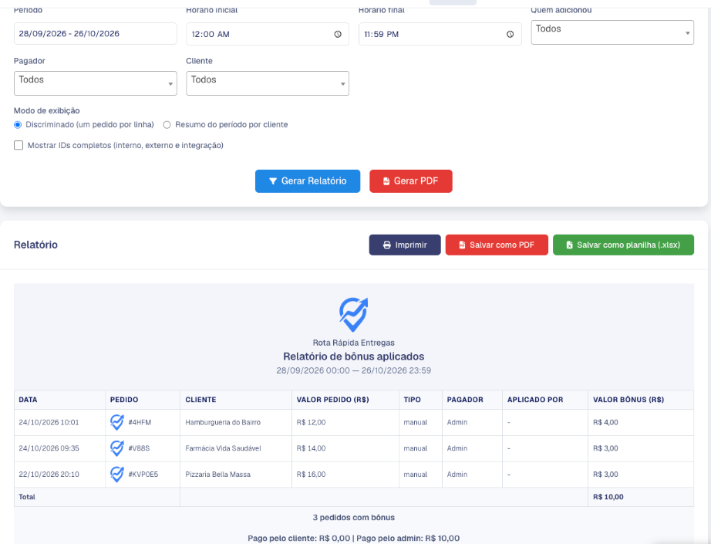Click date 24/10/2026 09:35

(49, 448)
